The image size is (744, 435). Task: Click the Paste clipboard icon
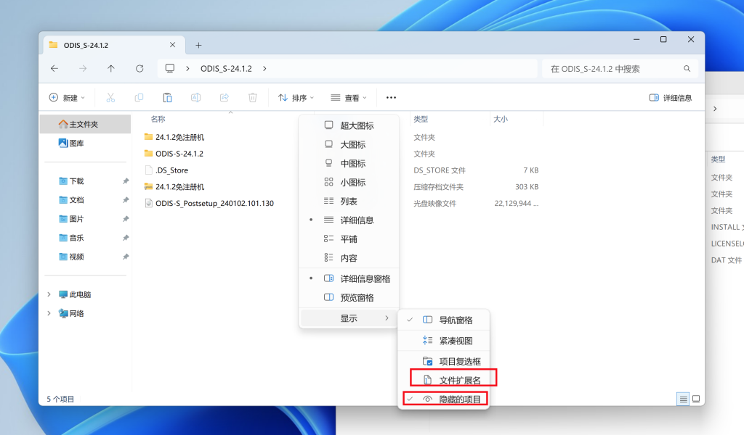pos(168,97)
